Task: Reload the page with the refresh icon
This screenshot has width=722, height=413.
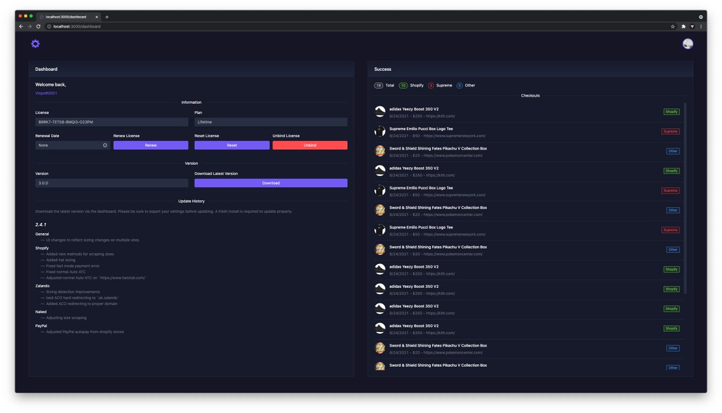Action: [39, 26]
